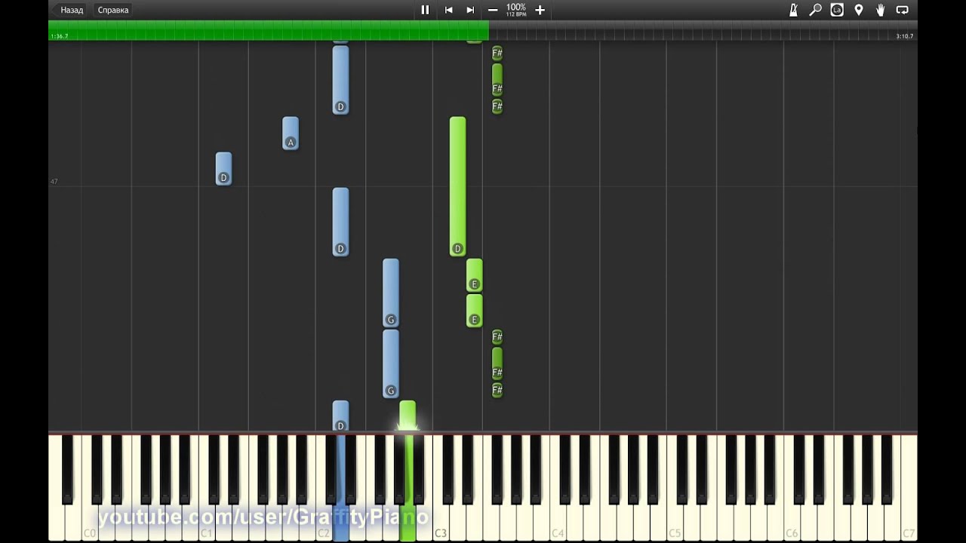The height and width of the screenshot is (543, 966).
Task: Play the piano key labeled C5
Action: click(x=675, y=520)
